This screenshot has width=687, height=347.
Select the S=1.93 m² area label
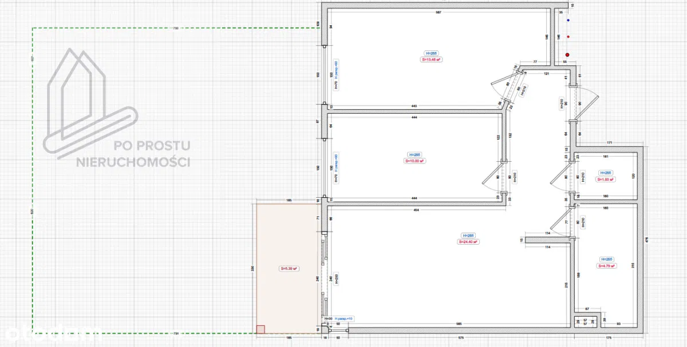[x=605, y=180]
